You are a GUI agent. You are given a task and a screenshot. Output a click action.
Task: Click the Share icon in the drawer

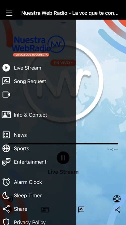click(6, 209)
